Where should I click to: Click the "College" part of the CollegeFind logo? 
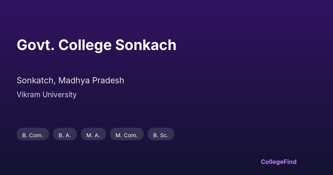(x=273, y=162)
